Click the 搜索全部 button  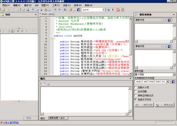pos(144,105)
